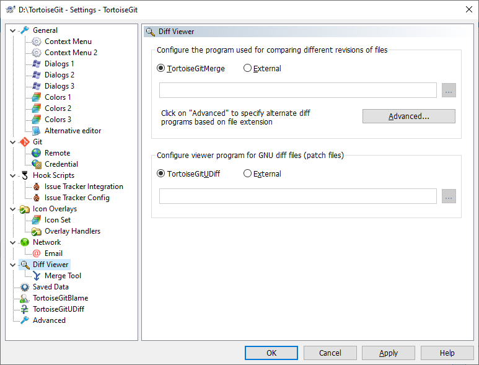Collapse the Icon Overlays tree node
This screenshot has width=479, height=365.
tap(12, 209)
